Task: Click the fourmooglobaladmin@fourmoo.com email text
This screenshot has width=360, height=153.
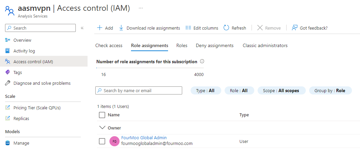Action: (157, 144)
